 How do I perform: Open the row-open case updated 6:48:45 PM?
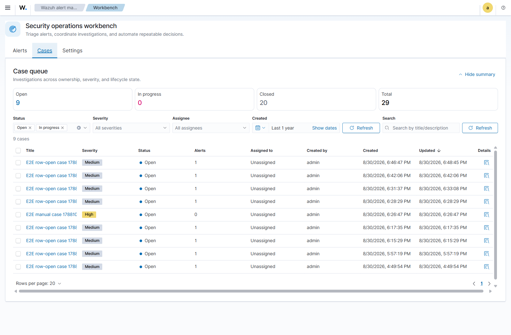point(51,163)
